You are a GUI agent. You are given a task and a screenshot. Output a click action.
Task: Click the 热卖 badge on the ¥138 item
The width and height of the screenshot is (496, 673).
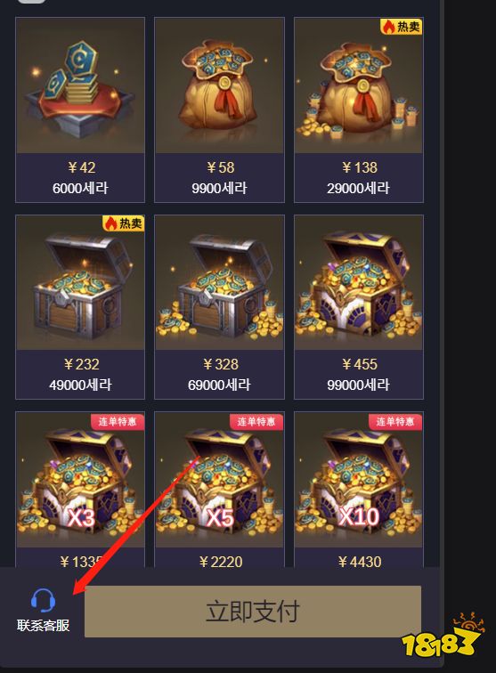tap(401, 27)
